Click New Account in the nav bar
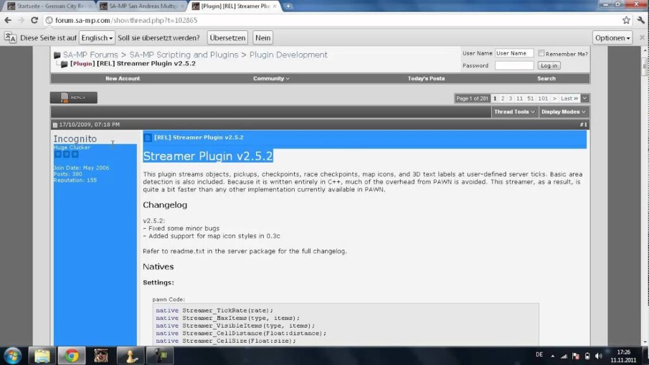 click(122, 79)
